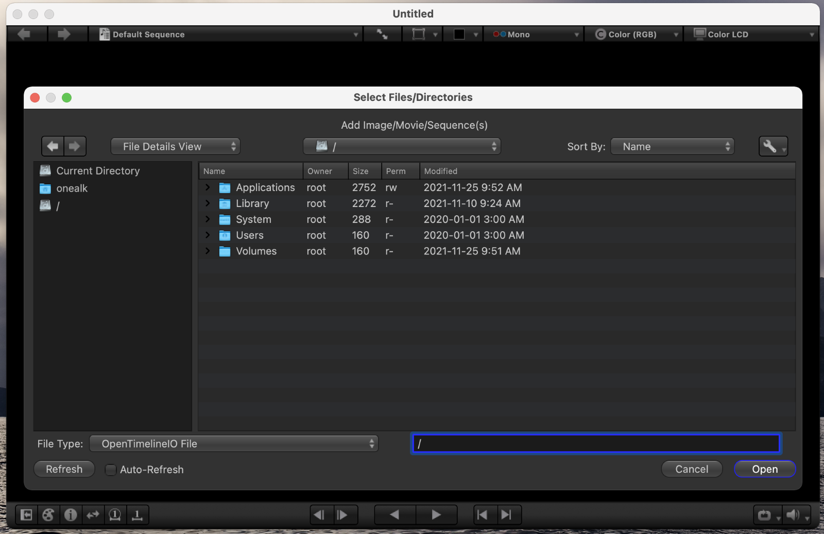Click the dialog's forward navigation arrow
The width and height of the screenshot is (824, 534).
click(75, 146)
